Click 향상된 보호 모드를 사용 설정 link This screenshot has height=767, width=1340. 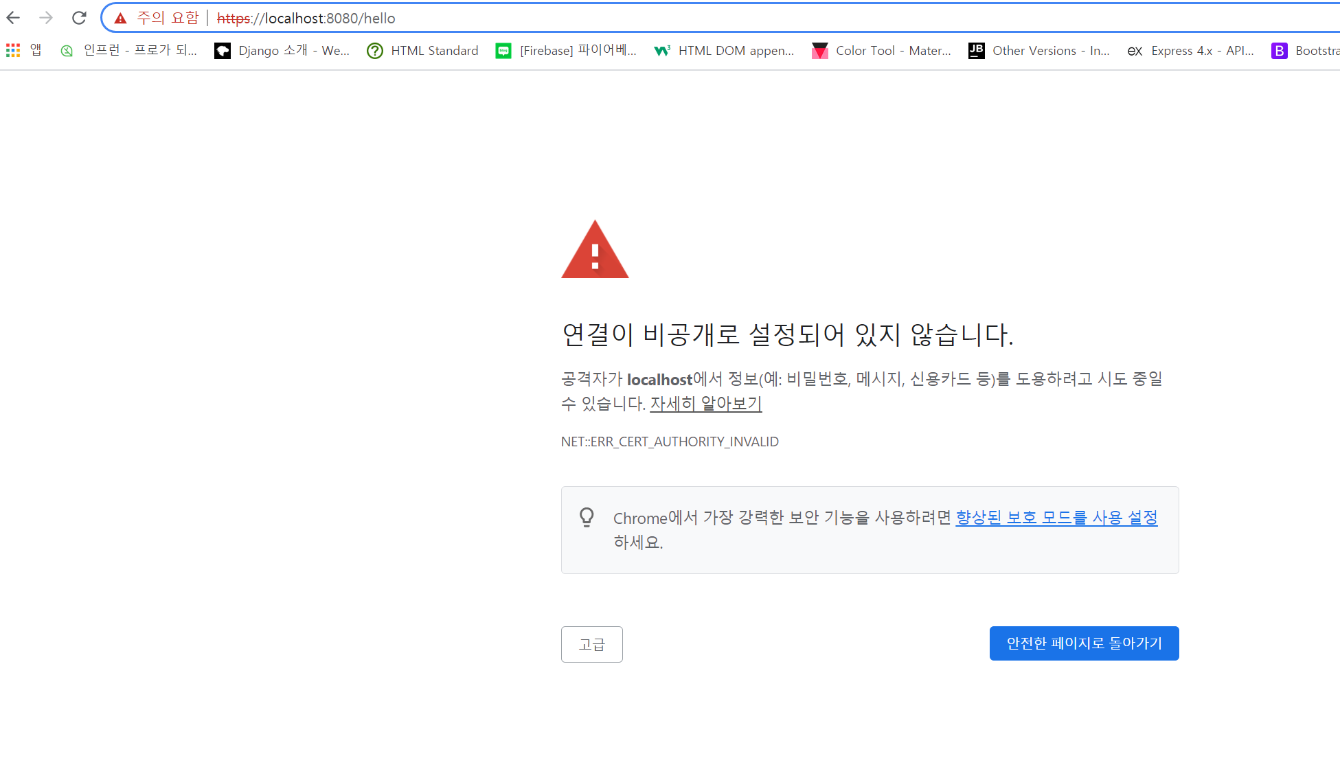1056,518
